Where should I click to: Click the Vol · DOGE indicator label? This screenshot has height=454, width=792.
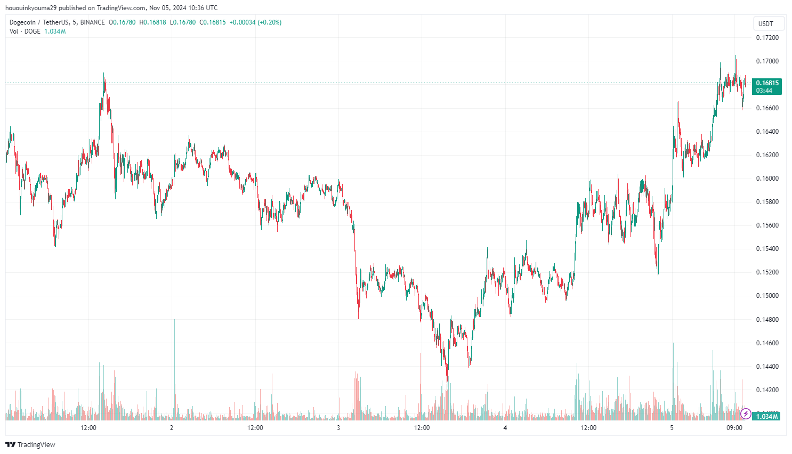(25, 31)
